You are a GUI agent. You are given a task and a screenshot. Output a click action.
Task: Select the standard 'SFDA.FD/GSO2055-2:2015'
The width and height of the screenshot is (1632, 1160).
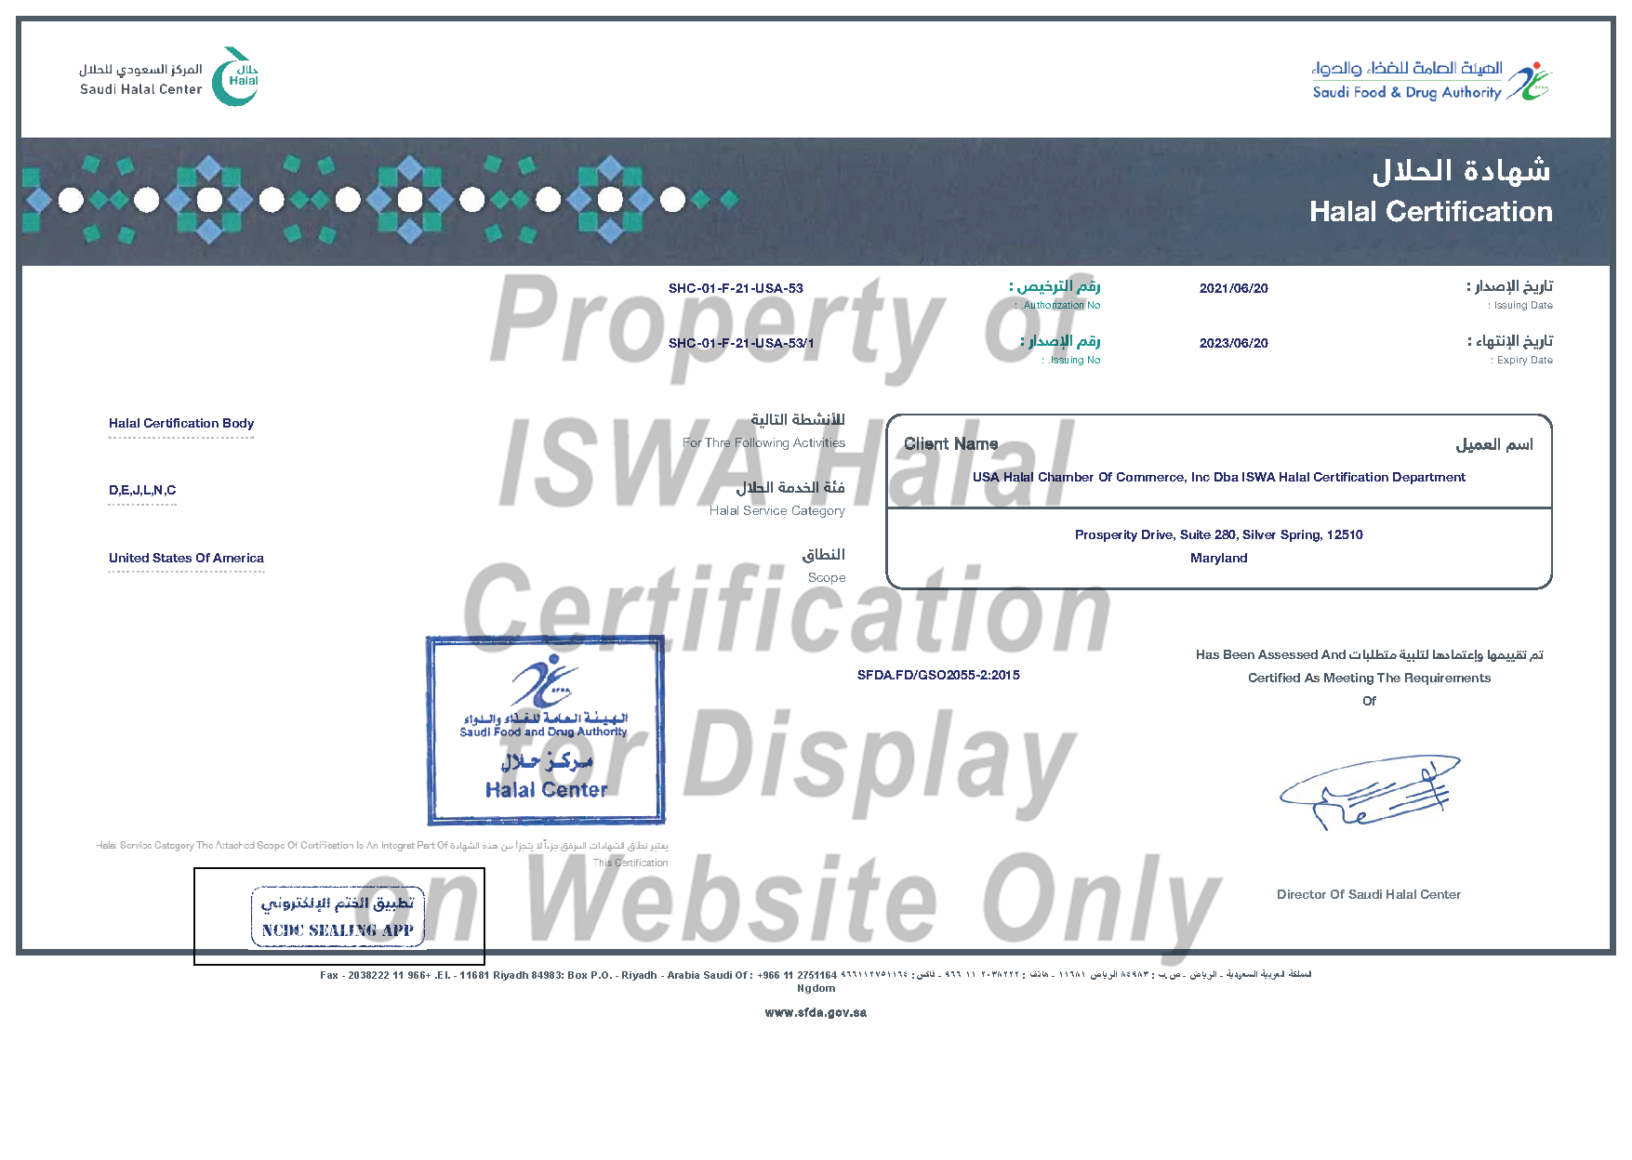coord(938,676)
